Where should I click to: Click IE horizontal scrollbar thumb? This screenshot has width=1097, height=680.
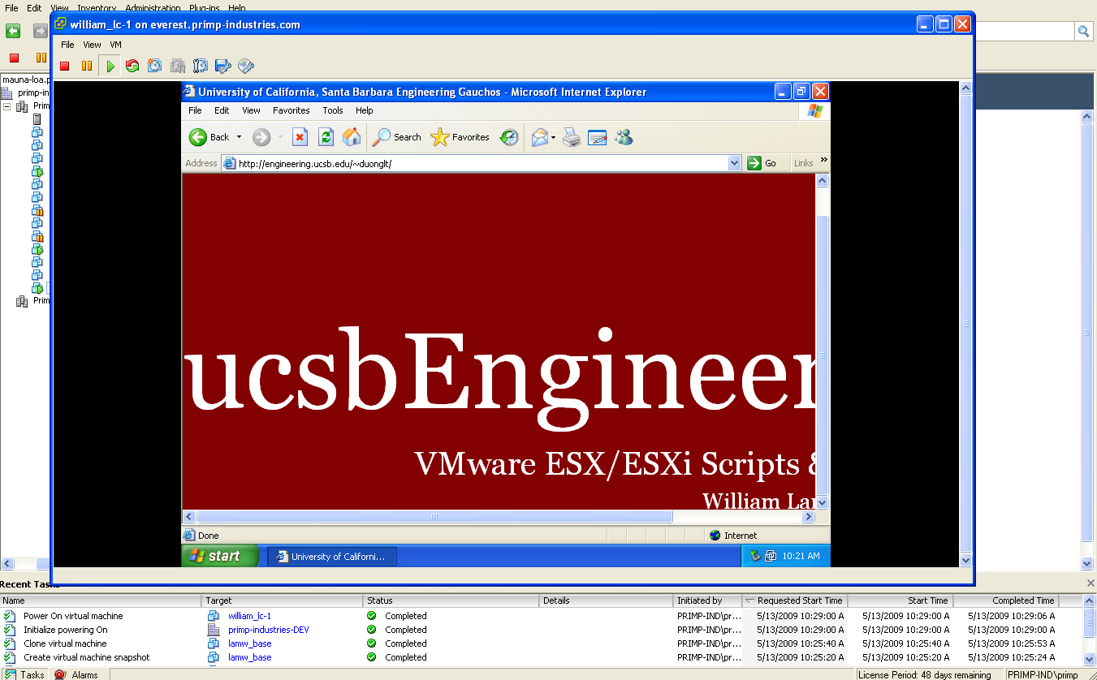click(434, 516)
